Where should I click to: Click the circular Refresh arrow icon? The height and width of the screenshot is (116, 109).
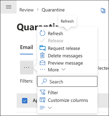(x=43, y=33)
